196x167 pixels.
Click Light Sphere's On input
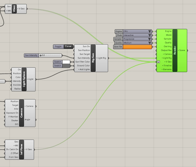coord(19,70)
